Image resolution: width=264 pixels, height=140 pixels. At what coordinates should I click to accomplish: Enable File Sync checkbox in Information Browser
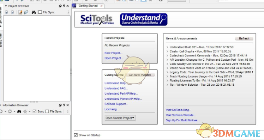[x=47, y=111]
